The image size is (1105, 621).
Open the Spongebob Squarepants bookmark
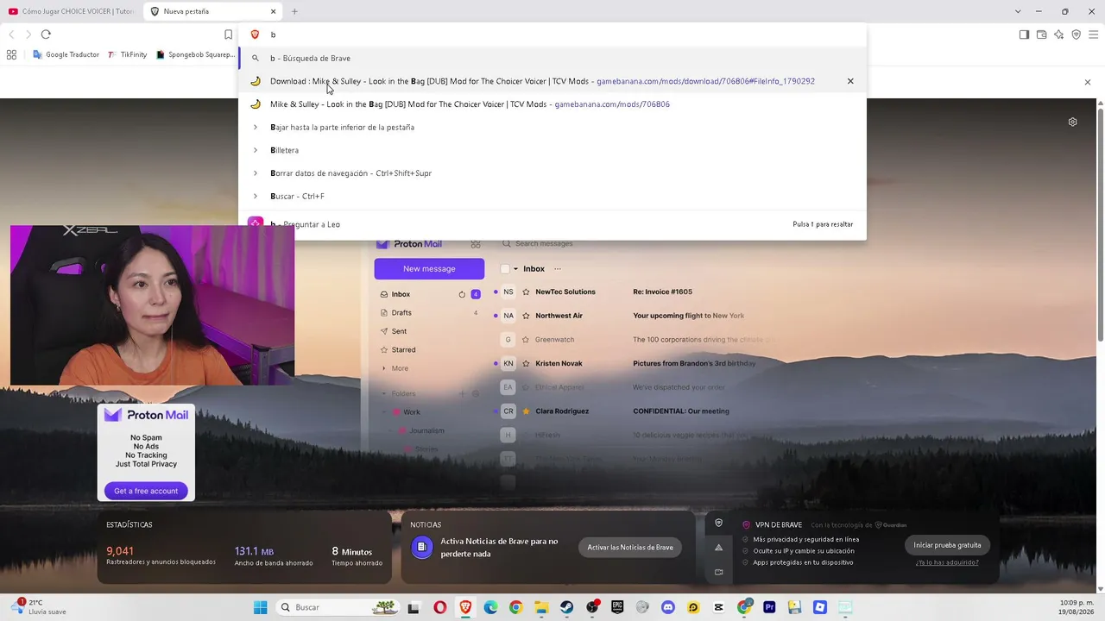click(196, 54)
